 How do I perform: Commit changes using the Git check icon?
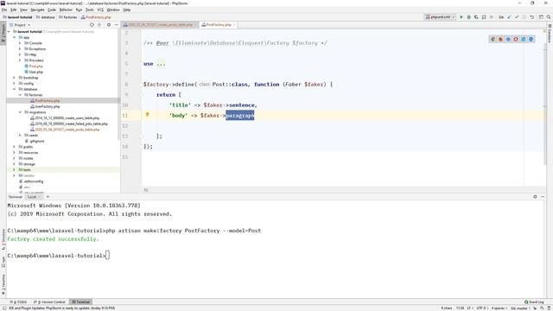(x=517, y=17)
